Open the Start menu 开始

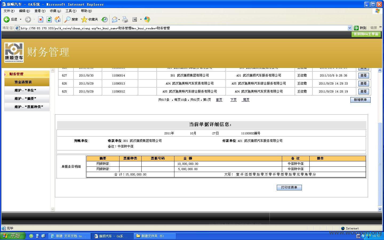tap(13, 236)
